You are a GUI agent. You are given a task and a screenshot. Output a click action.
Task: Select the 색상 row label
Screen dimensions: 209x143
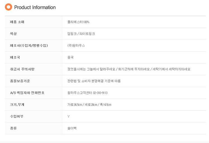[x=13, y=34]
